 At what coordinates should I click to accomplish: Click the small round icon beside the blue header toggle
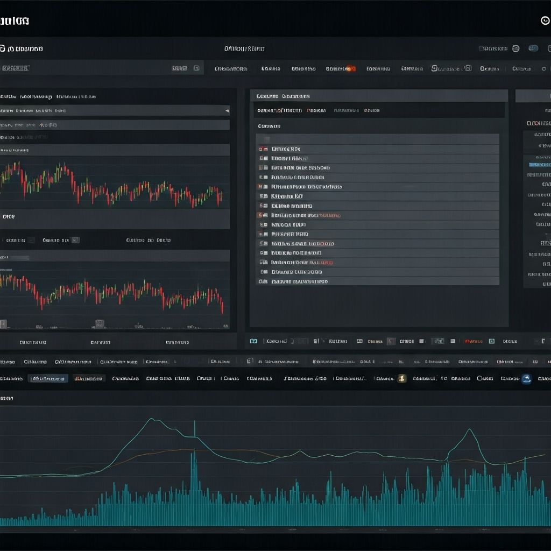click(x=515, y=48)
